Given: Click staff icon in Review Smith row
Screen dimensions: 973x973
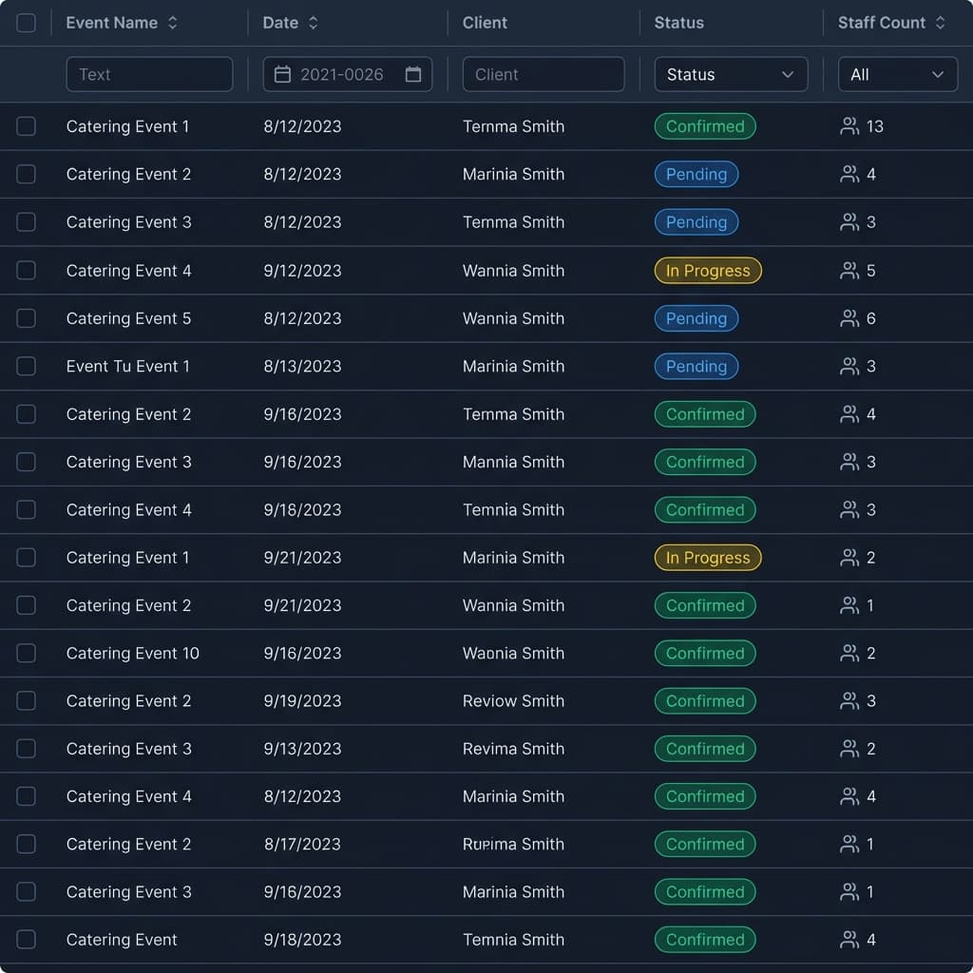Looking at the screenshot, I should [x=849, y=700].
